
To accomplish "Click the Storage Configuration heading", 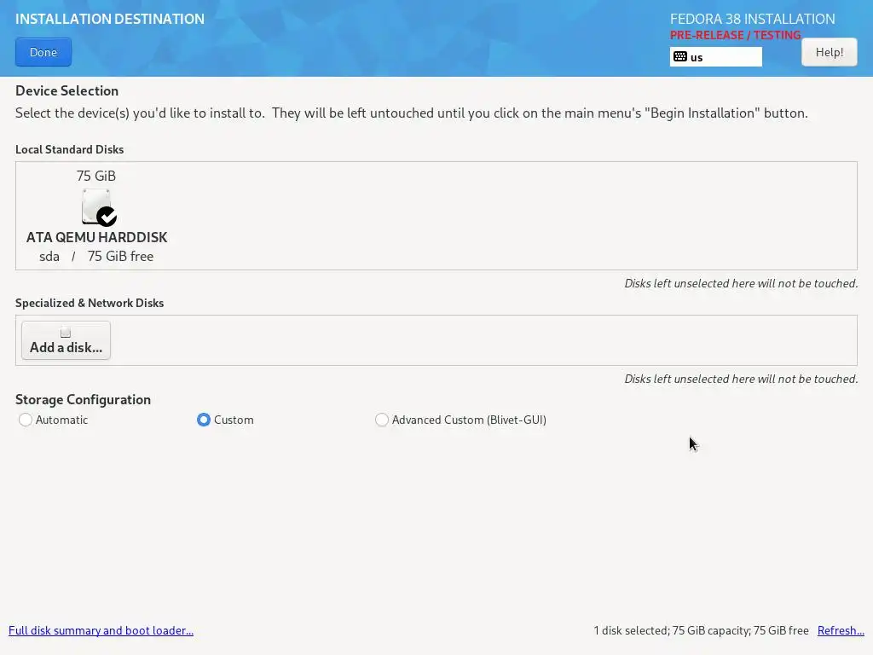I will [x=83, y=399].
